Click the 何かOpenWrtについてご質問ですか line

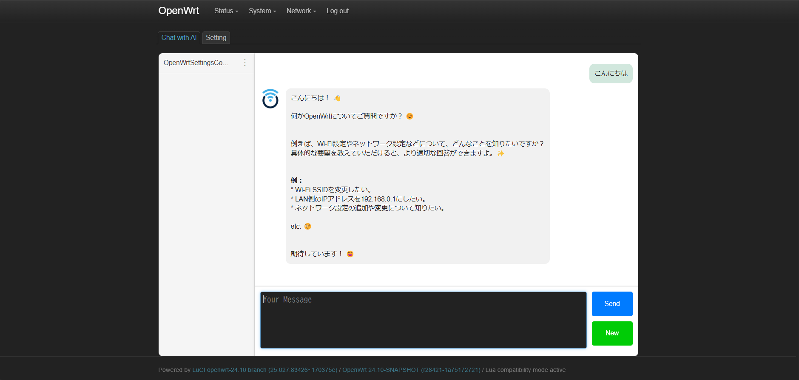tap(352, 116)
